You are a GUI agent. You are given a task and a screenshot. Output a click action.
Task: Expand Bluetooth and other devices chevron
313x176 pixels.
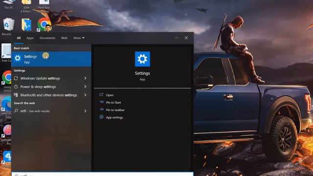pos(85,95)
